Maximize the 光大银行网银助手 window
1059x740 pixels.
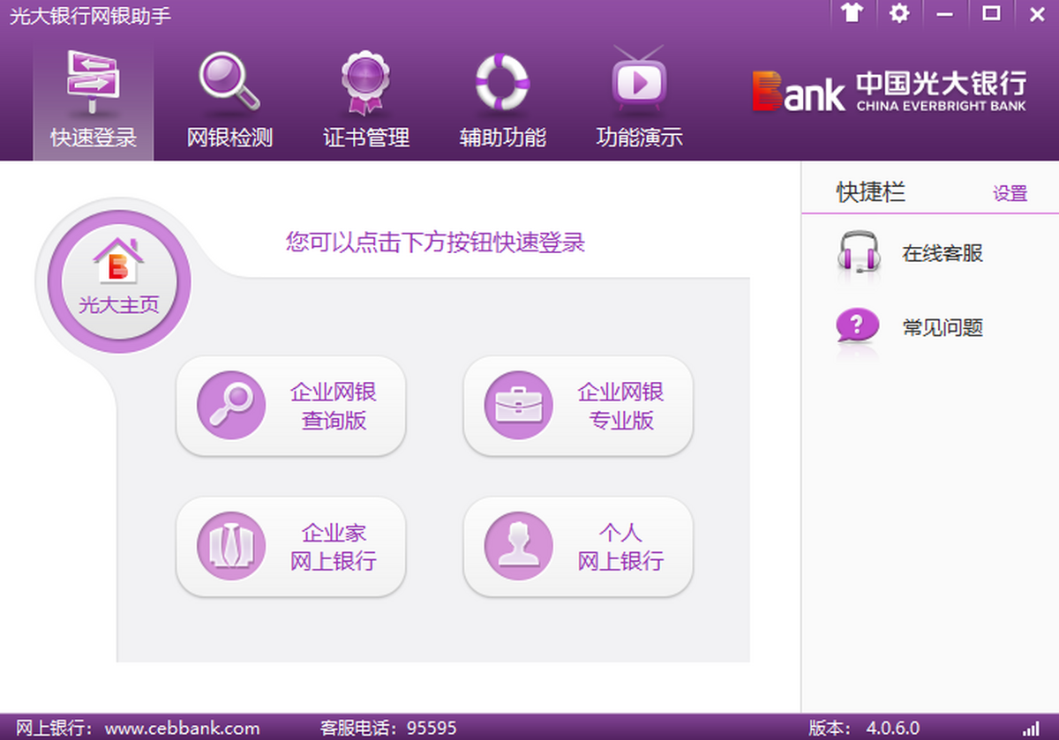coord(991,13)
